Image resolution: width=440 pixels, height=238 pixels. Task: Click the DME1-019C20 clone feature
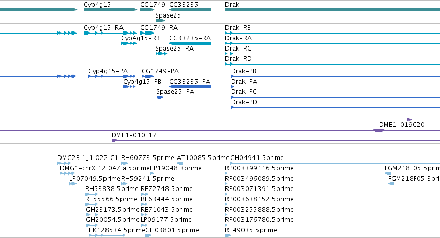pos(378,130)
